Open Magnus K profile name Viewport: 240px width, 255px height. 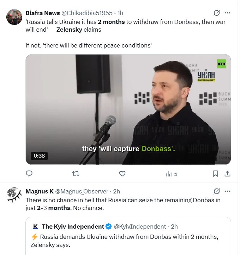coord(40,191)
